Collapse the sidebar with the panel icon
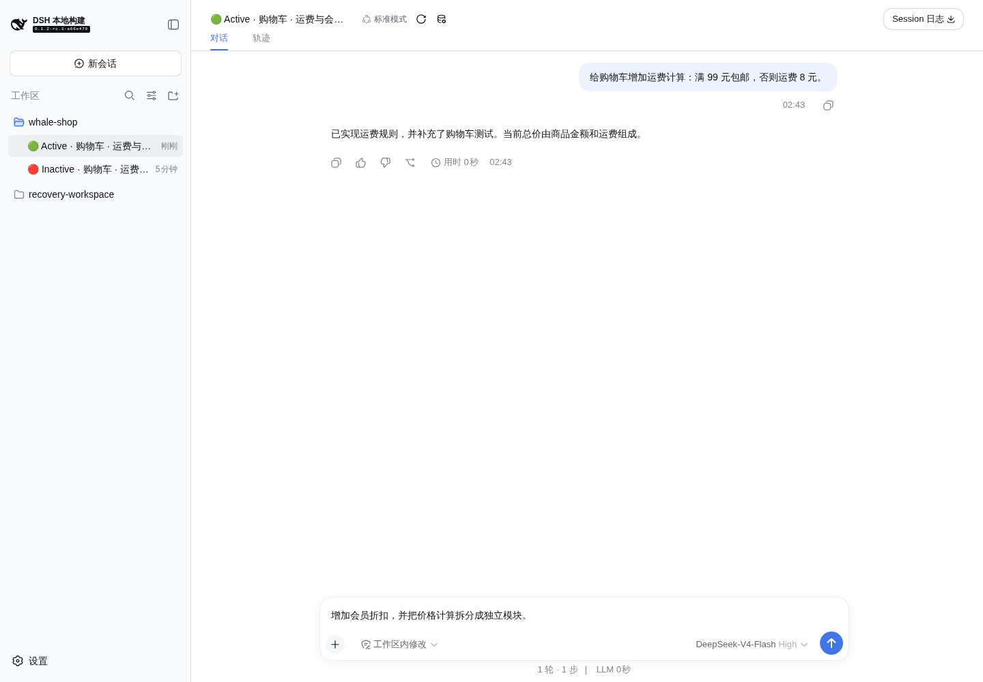This screenshot has width=983, height=682. coord(173,25)
